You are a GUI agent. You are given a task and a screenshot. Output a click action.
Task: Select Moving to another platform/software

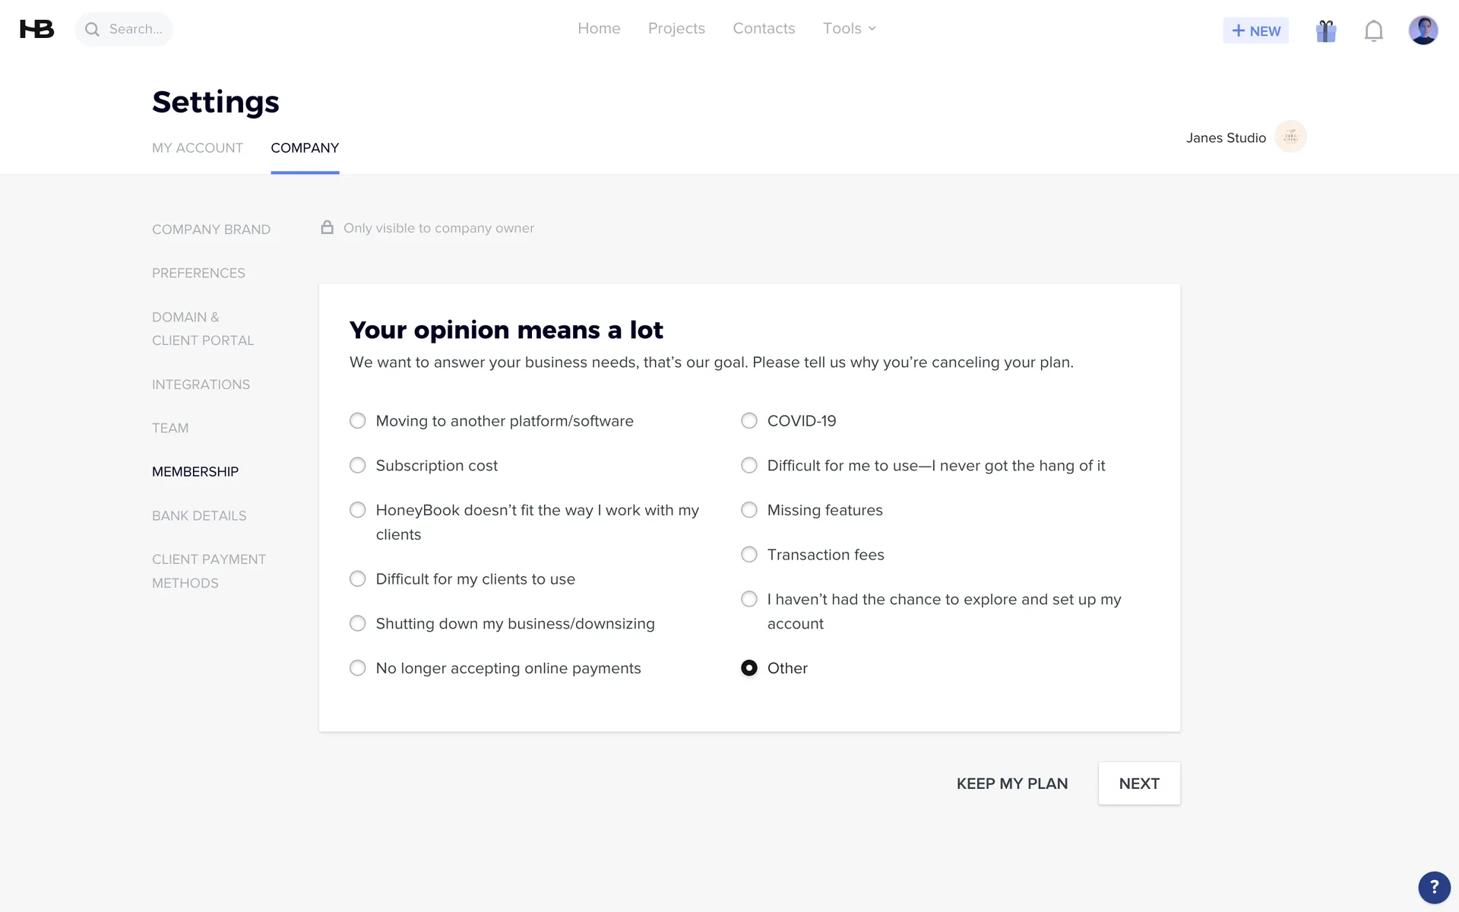pos(357,421)
